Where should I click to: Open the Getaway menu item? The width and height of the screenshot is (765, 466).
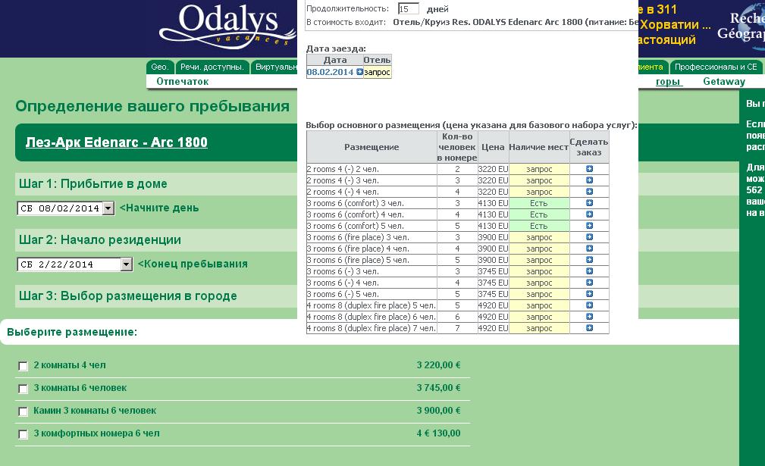pyautogui.click(x=724, y=81)
